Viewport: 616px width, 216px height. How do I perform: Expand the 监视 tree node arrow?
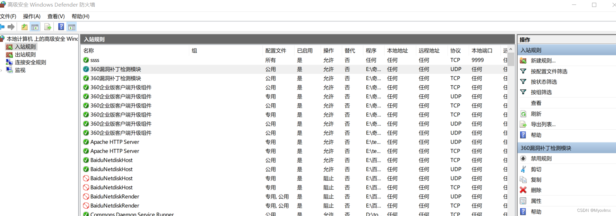(x=1, y=70)
